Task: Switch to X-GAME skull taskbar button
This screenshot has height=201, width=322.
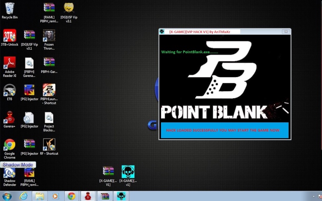Action: (x=121, y=196)
